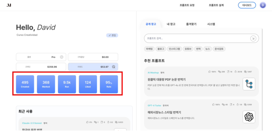Screen dimensions: 272x131
Task: Click the OpenAI logo on GPT-4 Turbo card
Action: coord(249,117)
